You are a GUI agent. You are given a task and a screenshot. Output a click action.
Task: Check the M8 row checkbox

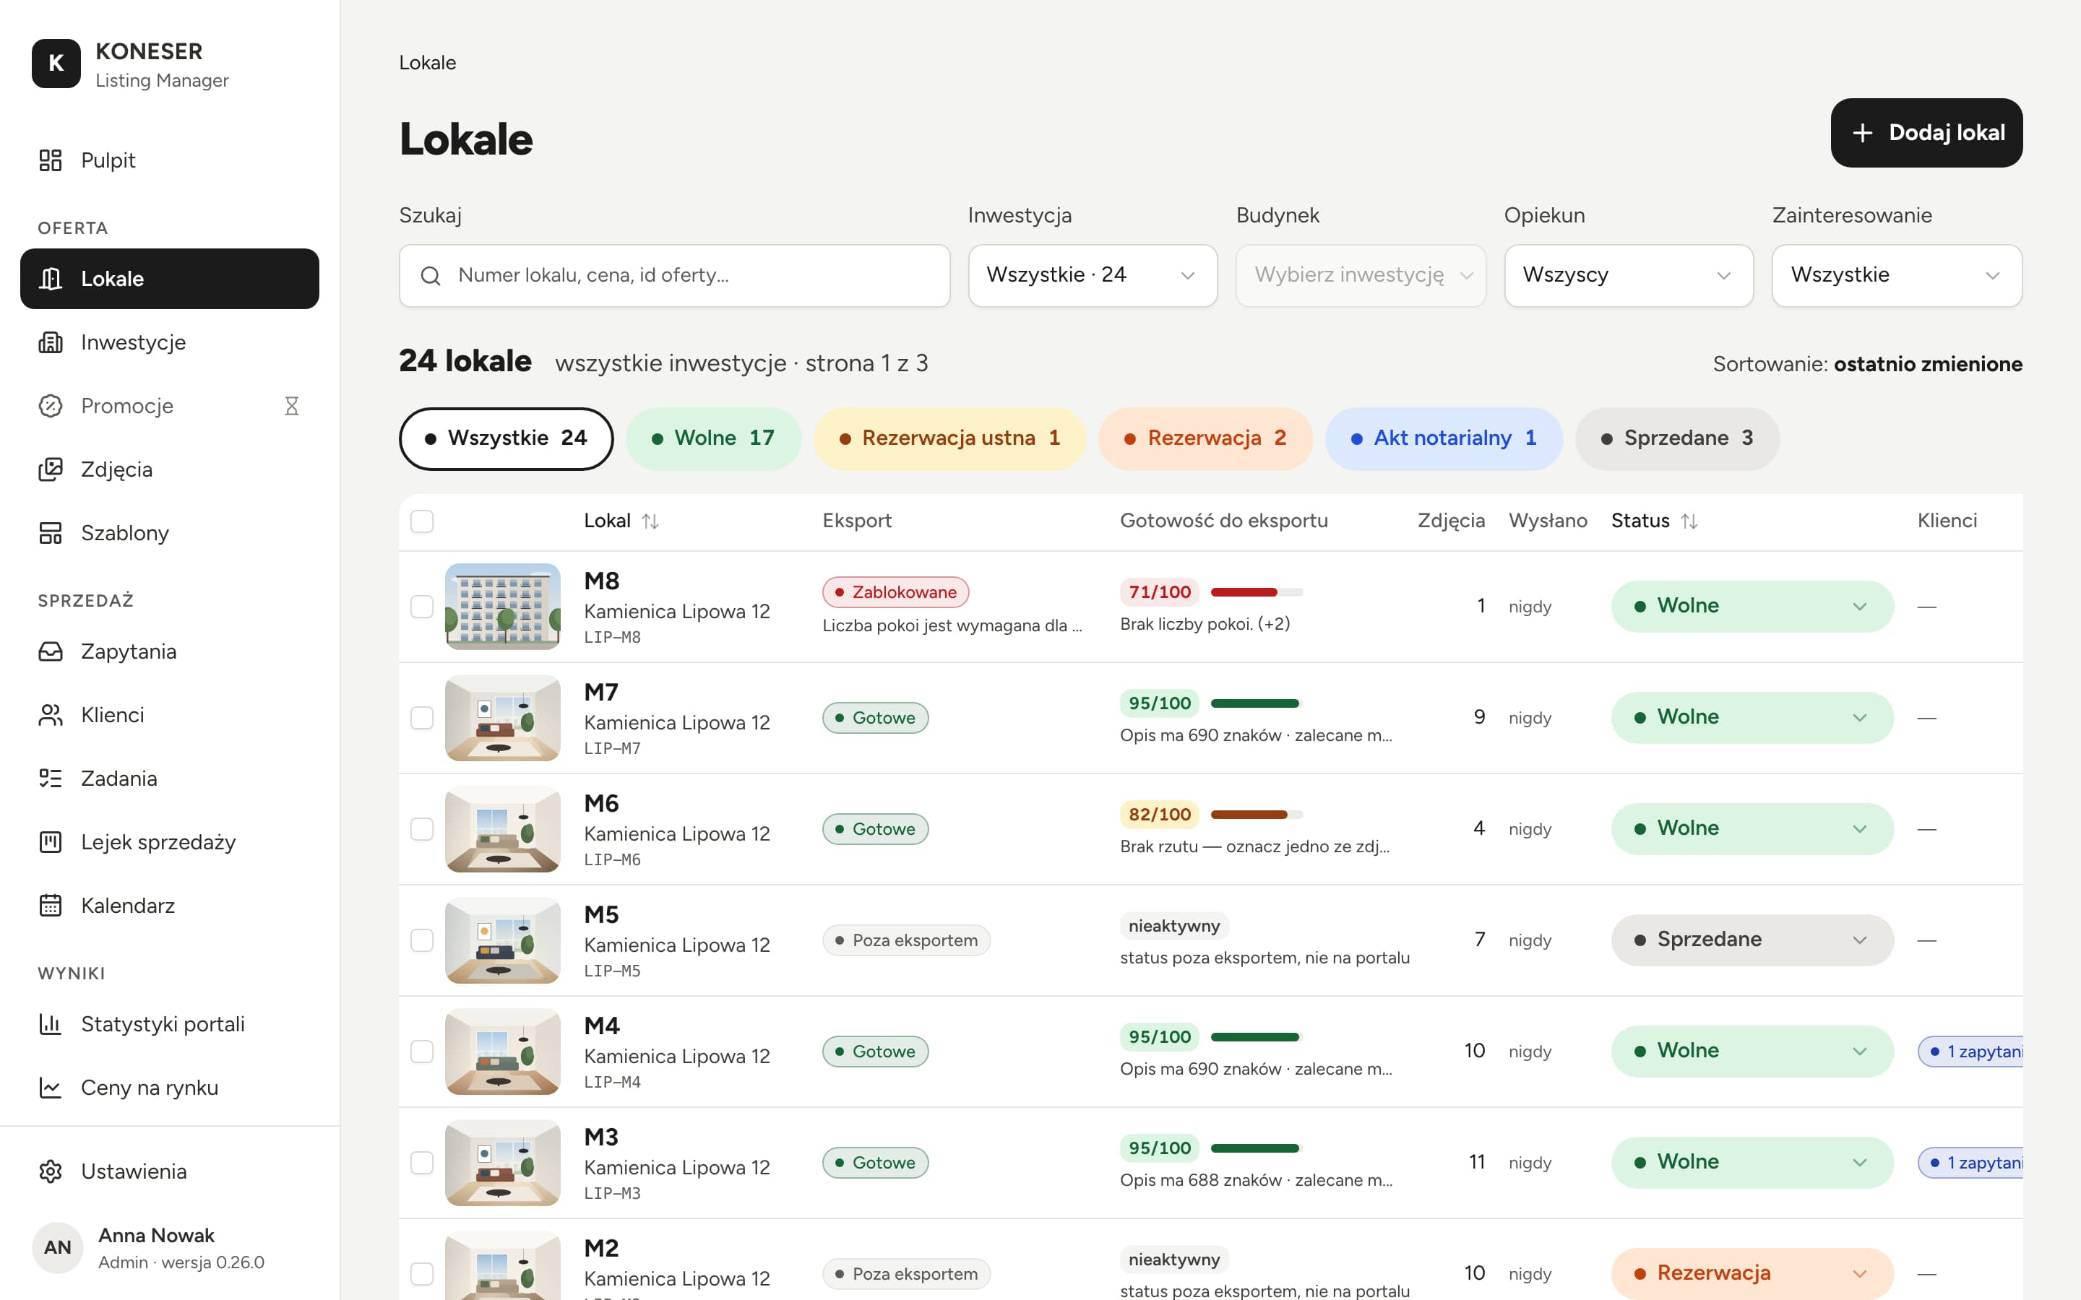tap(422, 607)
